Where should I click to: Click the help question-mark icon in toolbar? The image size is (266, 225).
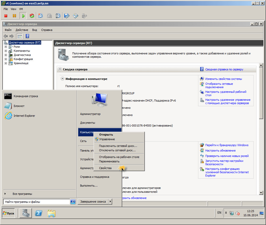point(28,36)
